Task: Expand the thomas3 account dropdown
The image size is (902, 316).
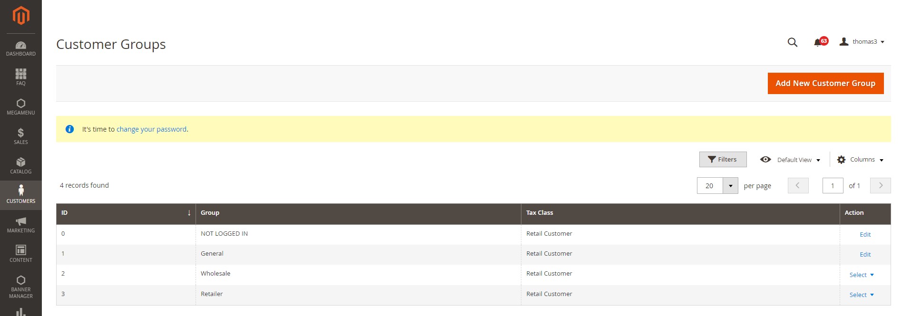Action: 862,42
